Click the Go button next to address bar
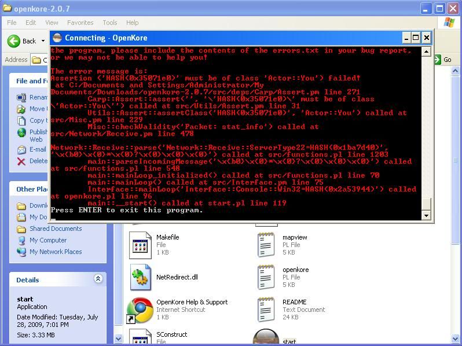This screenshot has height=346, width=462. pos(443,60)
